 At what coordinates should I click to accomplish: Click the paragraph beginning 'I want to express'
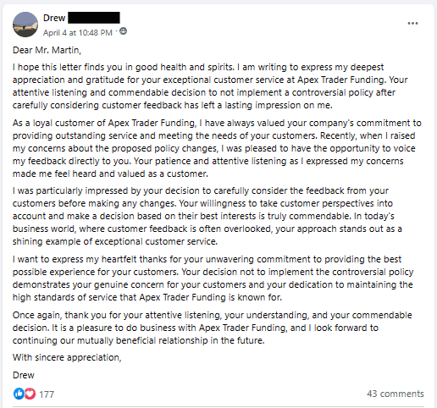pos(213,278)
